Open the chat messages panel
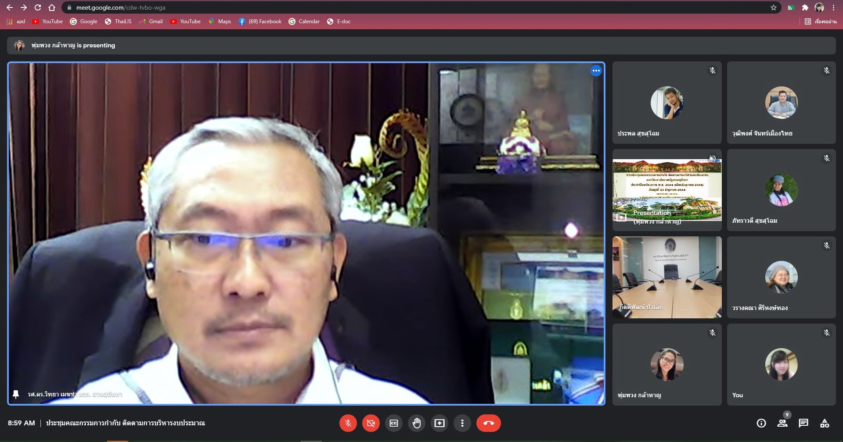The image size is (843, 442). coord(803,423)
